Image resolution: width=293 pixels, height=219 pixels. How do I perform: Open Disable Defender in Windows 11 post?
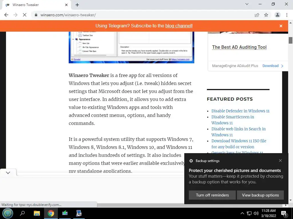240,111
